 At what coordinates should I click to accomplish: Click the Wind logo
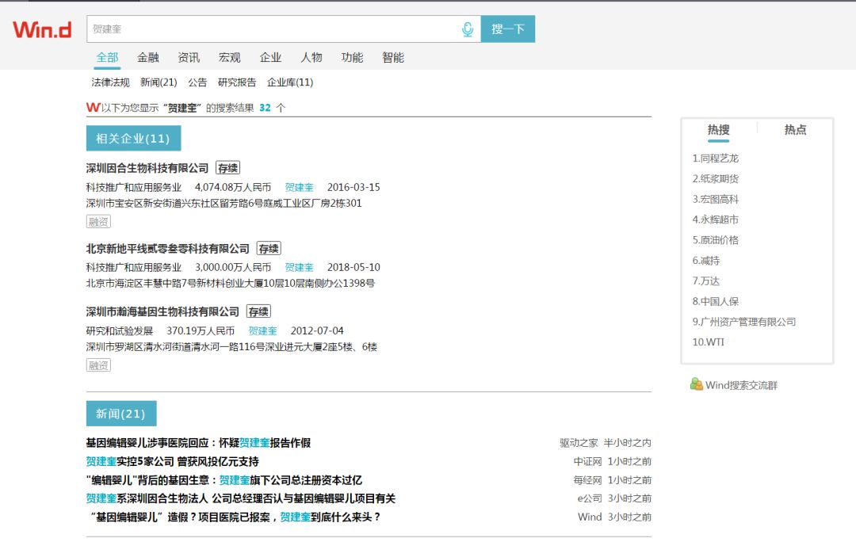pyautogui.click(x=42, y=30)
